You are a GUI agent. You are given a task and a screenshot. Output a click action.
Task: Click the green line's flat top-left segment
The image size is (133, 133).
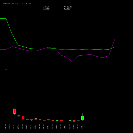coord(3,19)
